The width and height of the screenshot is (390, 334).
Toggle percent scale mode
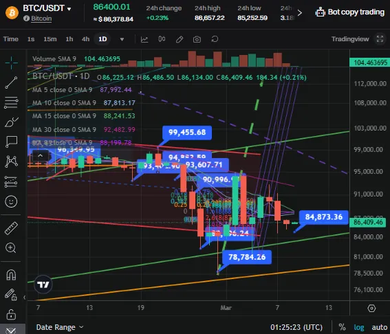coord(342,327)
